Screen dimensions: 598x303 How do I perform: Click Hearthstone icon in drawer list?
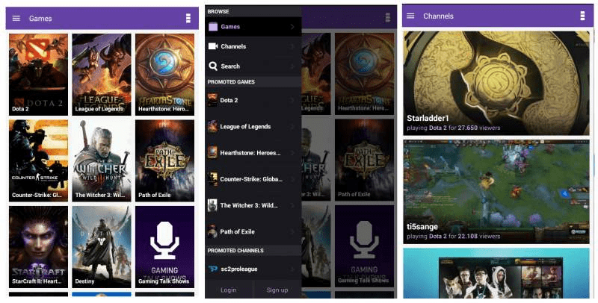coord(212,153)
